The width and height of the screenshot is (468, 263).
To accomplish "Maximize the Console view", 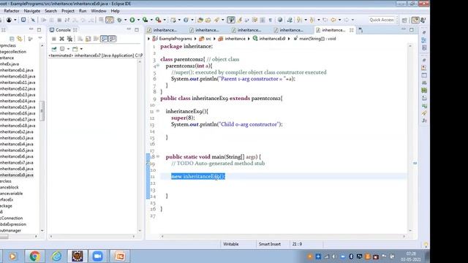I will click(137, 30).
